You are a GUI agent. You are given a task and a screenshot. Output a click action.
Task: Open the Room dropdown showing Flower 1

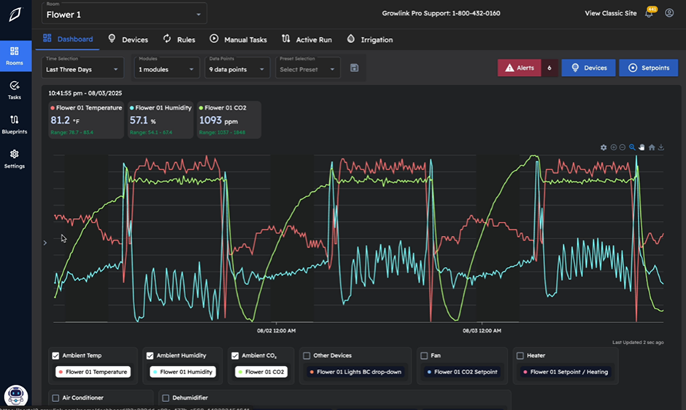123,14
